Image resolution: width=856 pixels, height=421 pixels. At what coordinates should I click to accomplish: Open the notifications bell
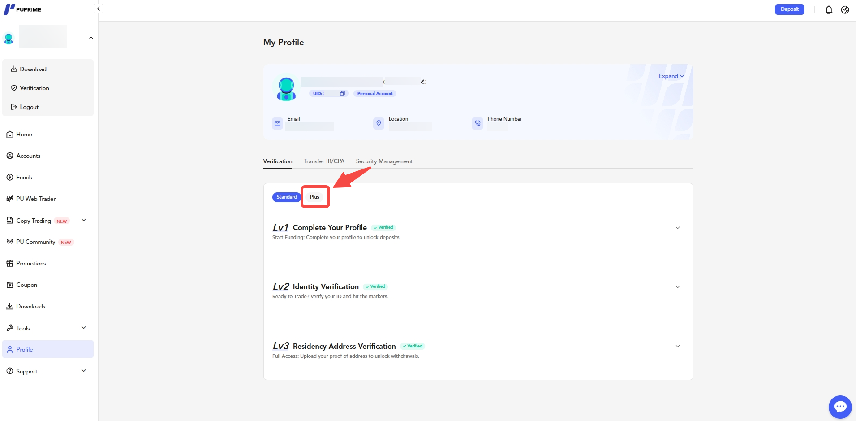829,10
